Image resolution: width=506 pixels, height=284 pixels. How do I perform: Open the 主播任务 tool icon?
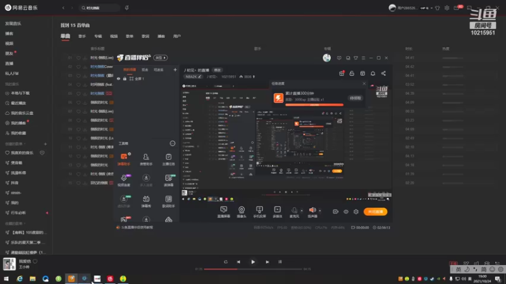click(x=168, y=159)
